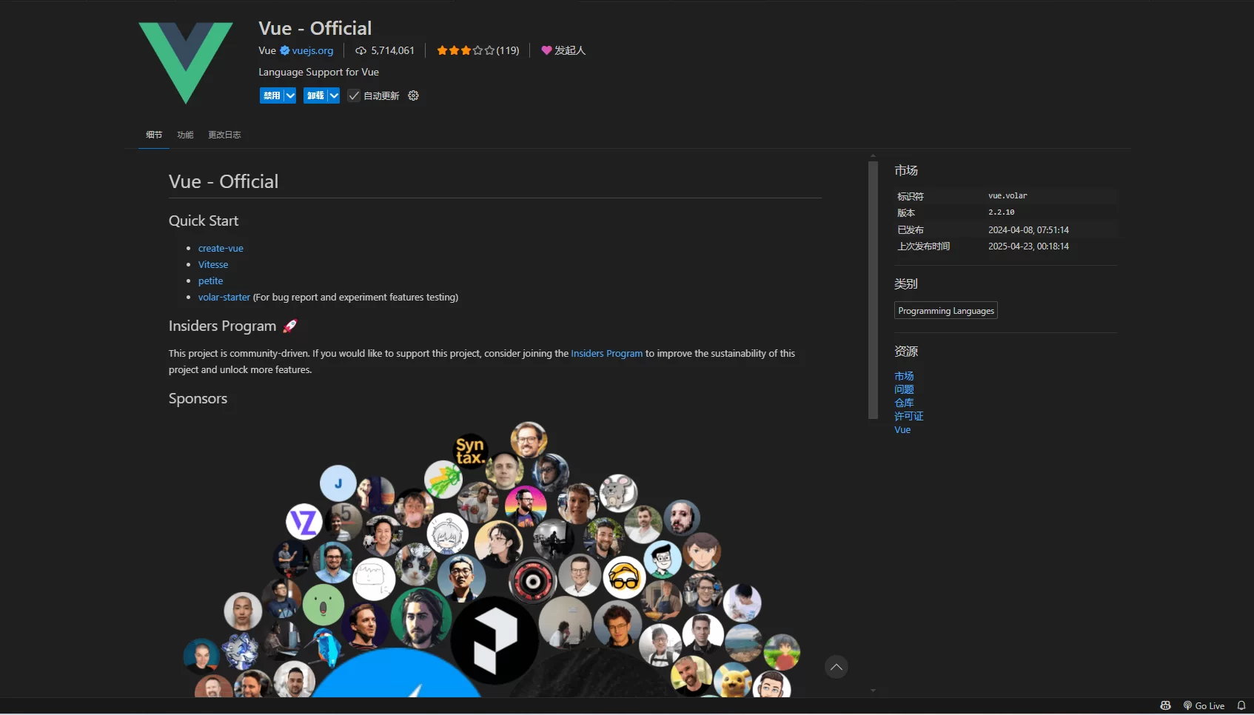Expand the 卸载 uninstall dropdown arrow
Viewport: 1254px width, 715px height.
coord(334,95)
